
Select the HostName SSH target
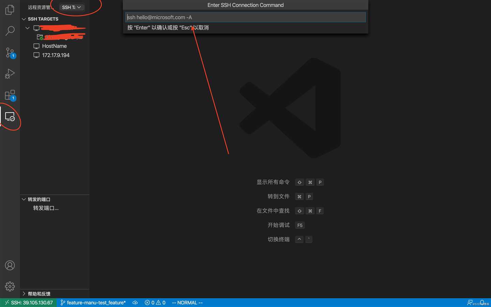(x=54, y=46)
